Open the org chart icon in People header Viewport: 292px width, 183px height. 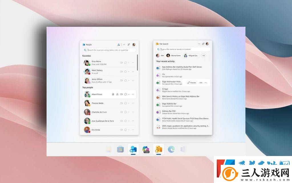point(119,45)
